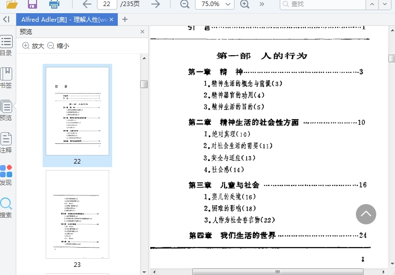This screenshot has height=275, width=395.
Task: Click the 查找 search input box
Action: click(323, 4)
